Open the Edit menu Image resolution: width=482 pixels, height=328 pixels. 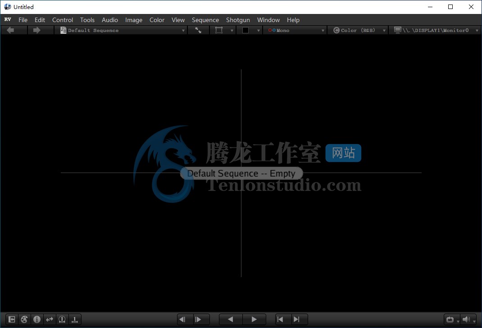(x=40, y=20)
